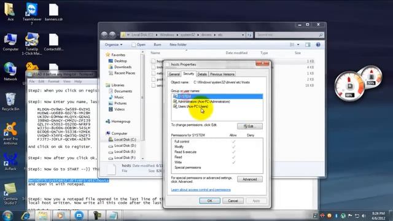
Task: Click the change view icon in Explorer
Action: (292, 45)
